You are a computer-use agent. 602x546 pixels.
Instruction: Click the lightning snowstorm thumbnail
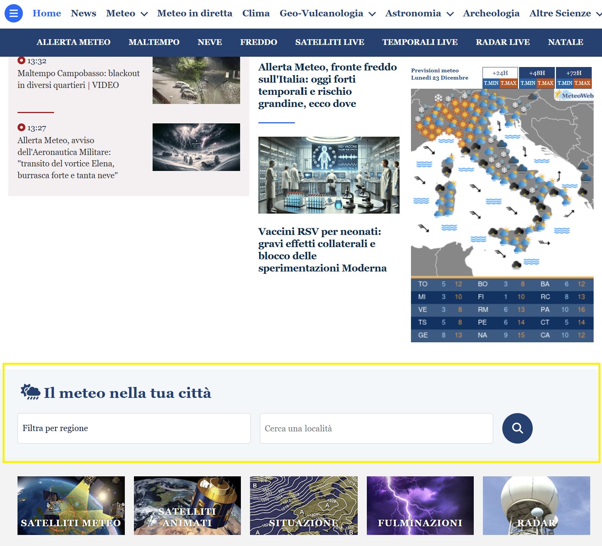click(196, 147)
